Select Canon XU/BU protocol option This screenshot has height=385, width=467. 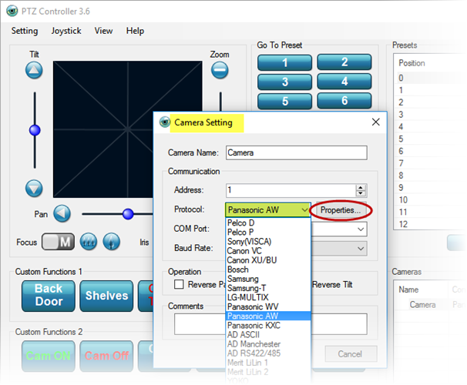pyautogui.click(x=268, y=260)
